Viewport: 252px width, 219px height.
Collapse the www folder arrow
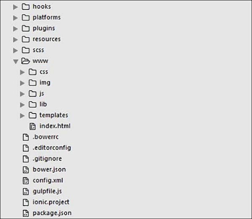point(16,61)
